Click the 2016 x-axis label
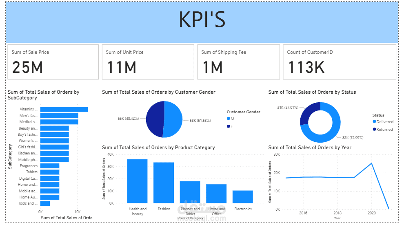The height and width of the screenshot is (227, 404). click(303, 213)
